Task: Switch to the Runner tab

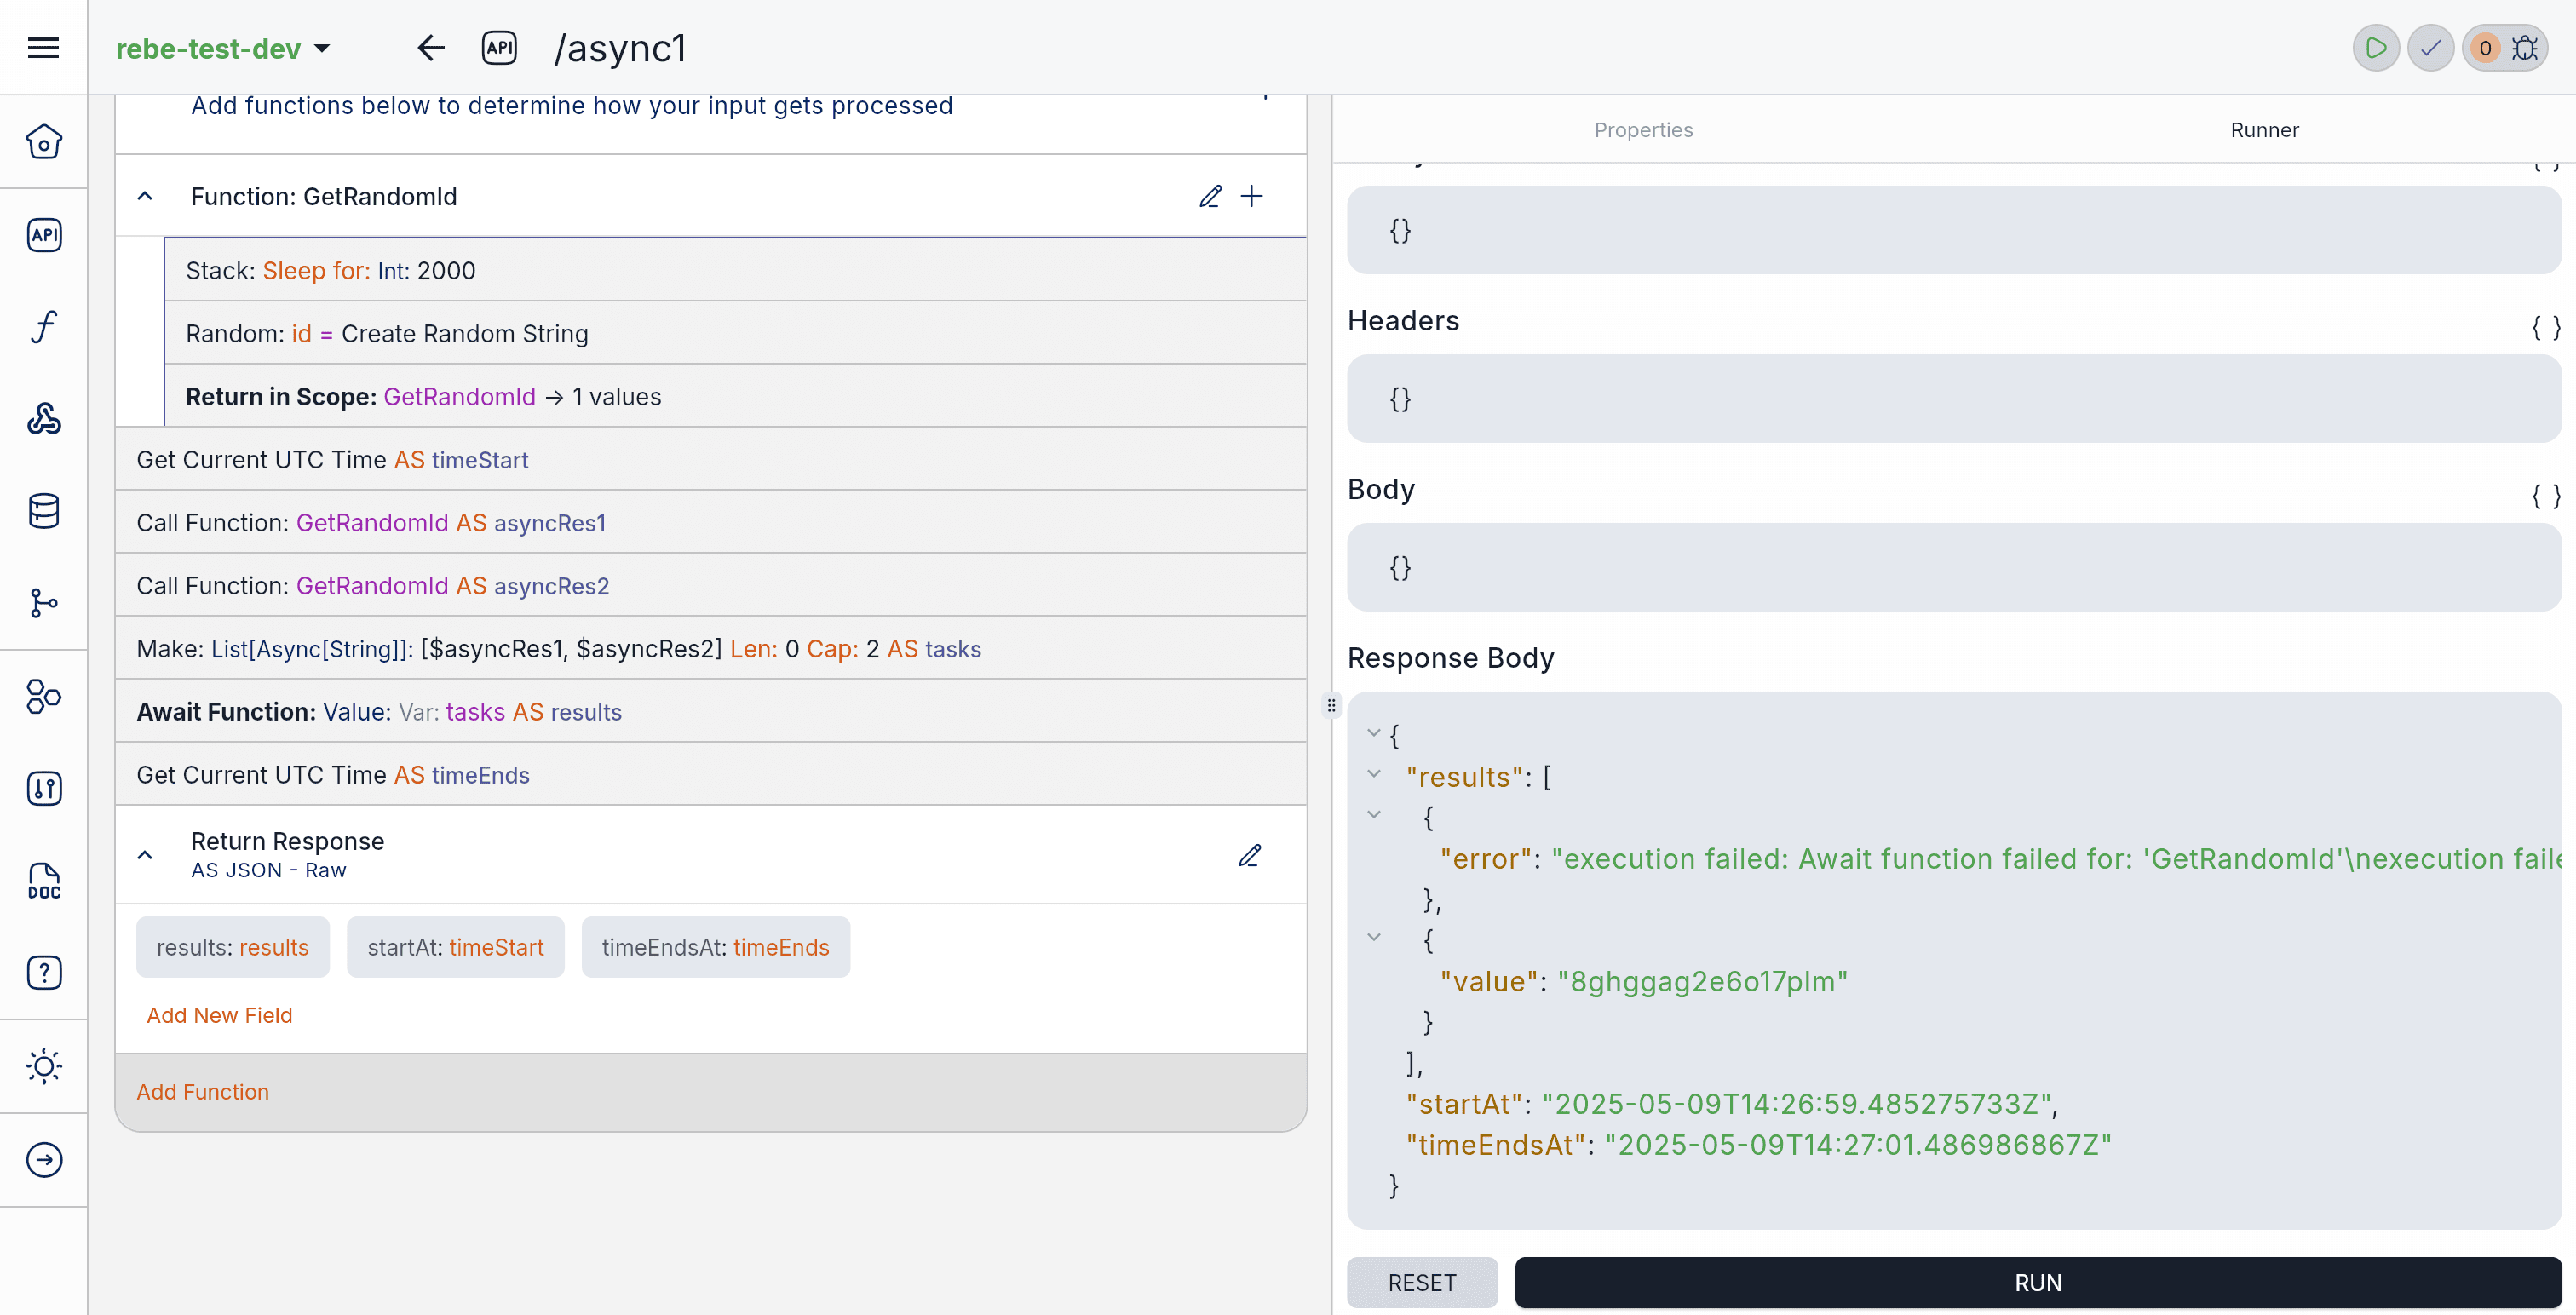Action: tap(2264, 130)
